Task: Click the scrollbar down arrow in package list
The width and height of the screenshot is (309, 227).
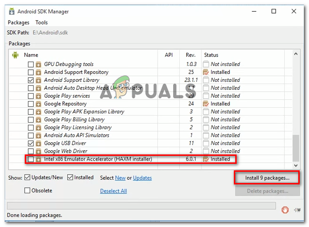Action: 296,166
